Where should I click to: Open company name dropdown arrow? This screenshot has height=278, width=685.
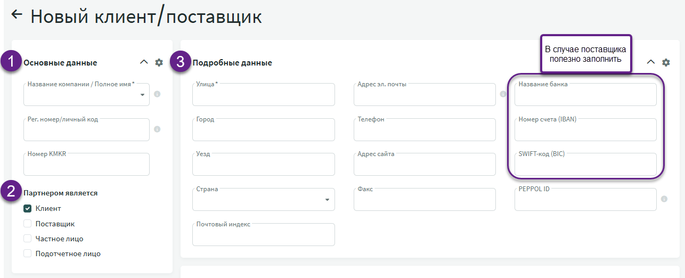point(142,95)
